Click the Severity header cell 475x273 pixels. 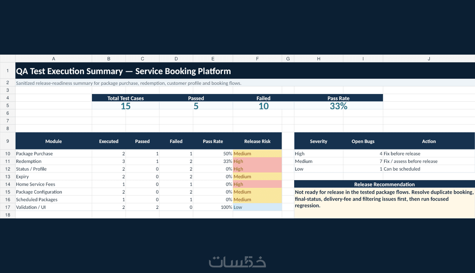[319, 141]
